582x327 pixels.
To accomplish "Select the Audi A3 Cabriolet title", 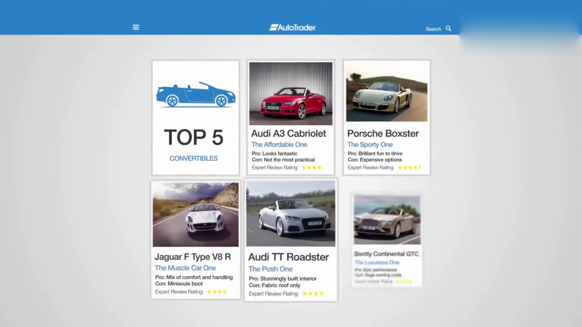I will click(288, 134).
